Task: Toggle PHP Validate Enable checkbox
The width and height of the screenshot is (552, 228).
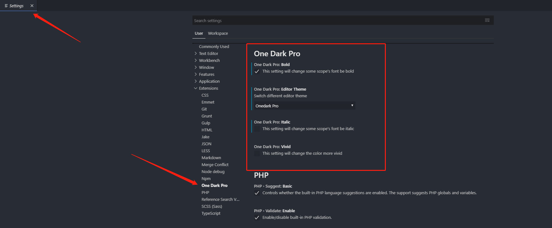Action: click(257, 218)
